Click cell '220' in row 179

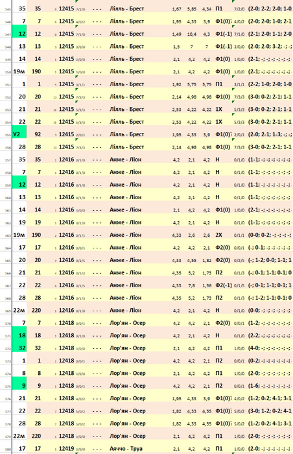(x=36, y=436)
